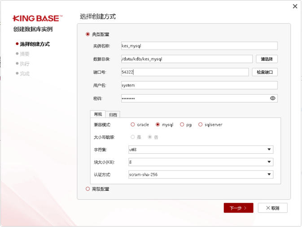Close the dialog with the X icon
This screenshot has width=302, height=227.
tap(295, 6)
